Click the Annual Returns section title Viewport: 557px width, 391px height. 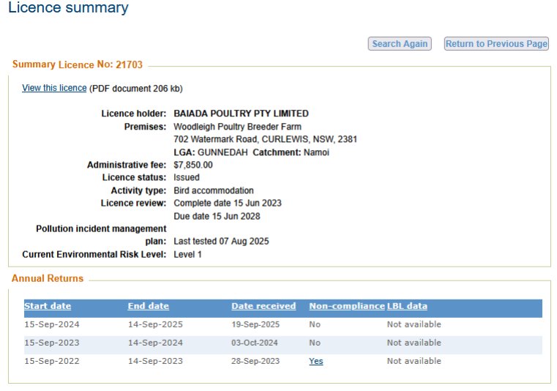[x=48, y=279]
